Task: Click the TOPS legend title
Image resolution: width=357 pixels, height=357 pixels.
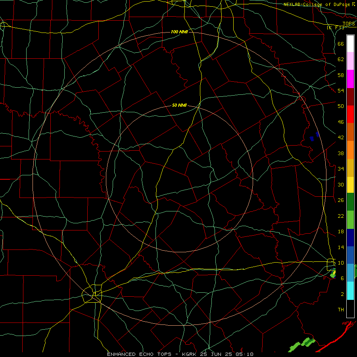Action: (x=349, y=24)
